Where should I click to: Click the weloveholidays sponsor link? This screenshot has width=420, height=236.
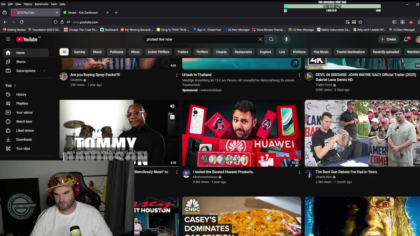pyautogui.click(x=211, y=90)
